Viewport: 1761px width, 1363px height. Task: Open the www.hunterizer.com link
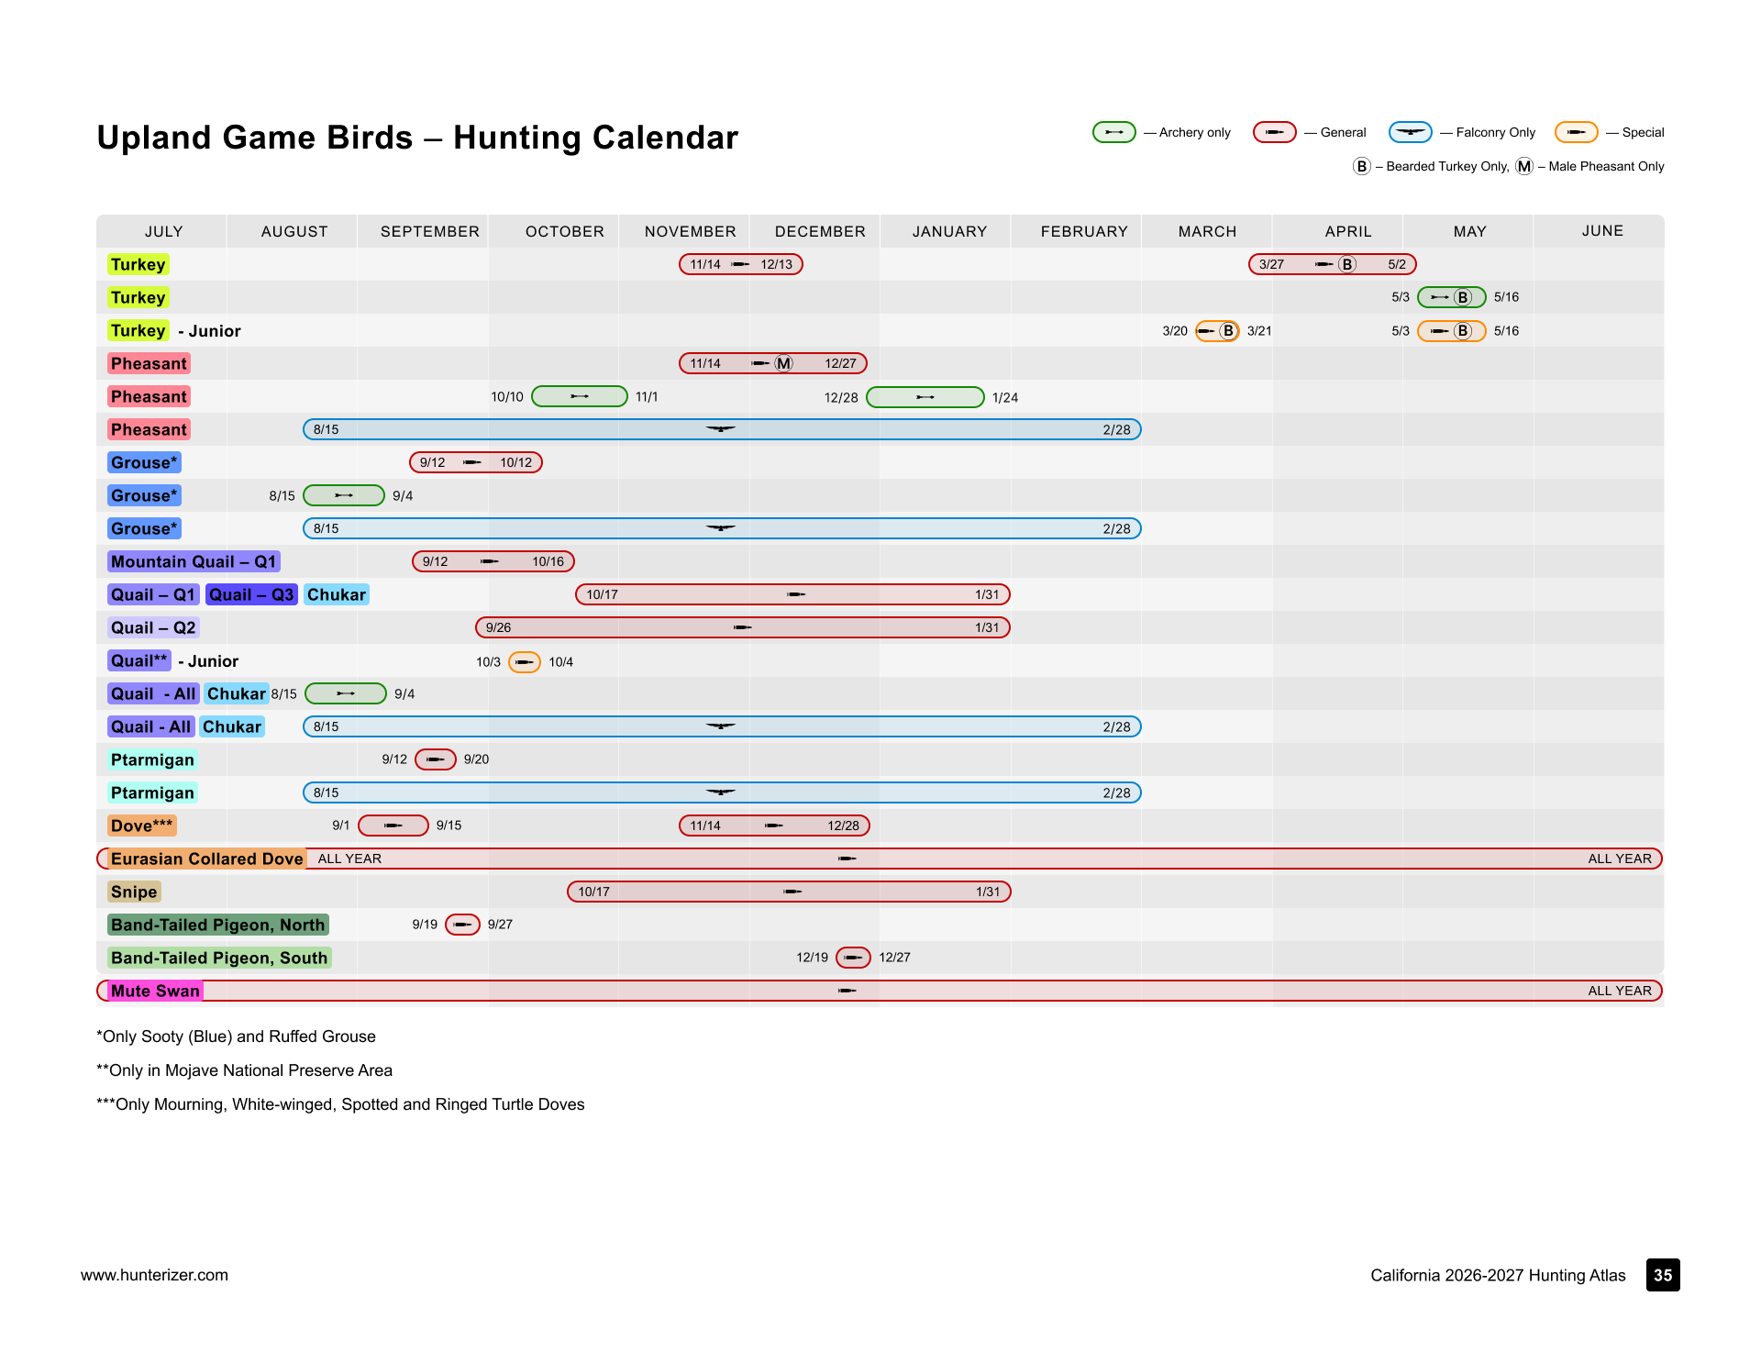[154, 1275]
